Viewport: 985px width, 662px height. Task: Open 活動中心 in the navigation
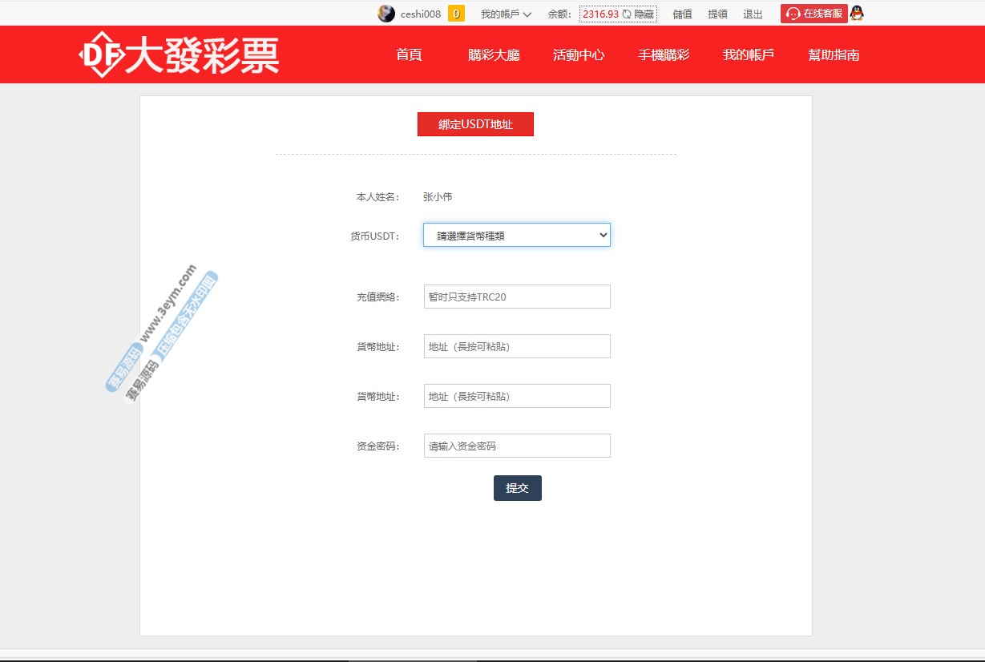579,54
